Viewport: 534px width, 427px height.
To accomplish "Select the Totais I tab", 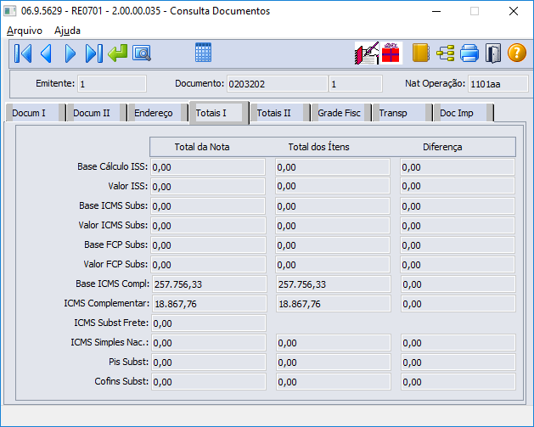I will point(219,113).
